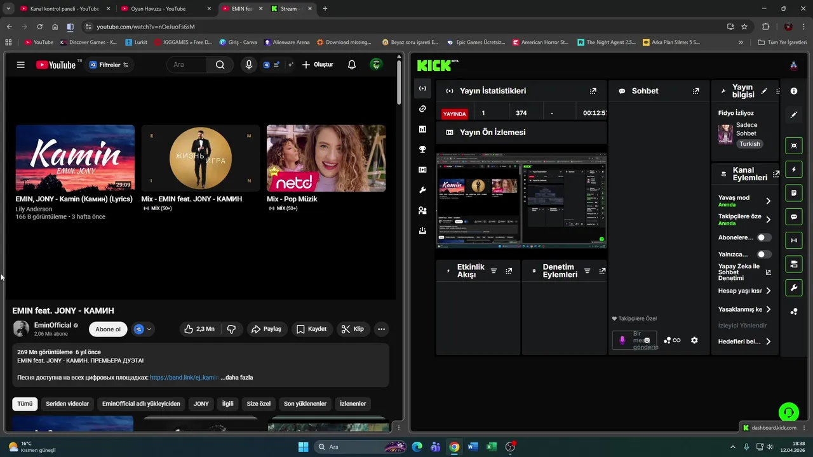Select the Seriden videolar chip
The image size is (813, 457).
[67, 404]
